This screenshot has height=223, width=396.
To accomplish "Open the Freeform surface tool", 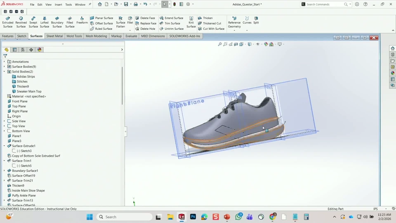I will [x=82, y=20].
